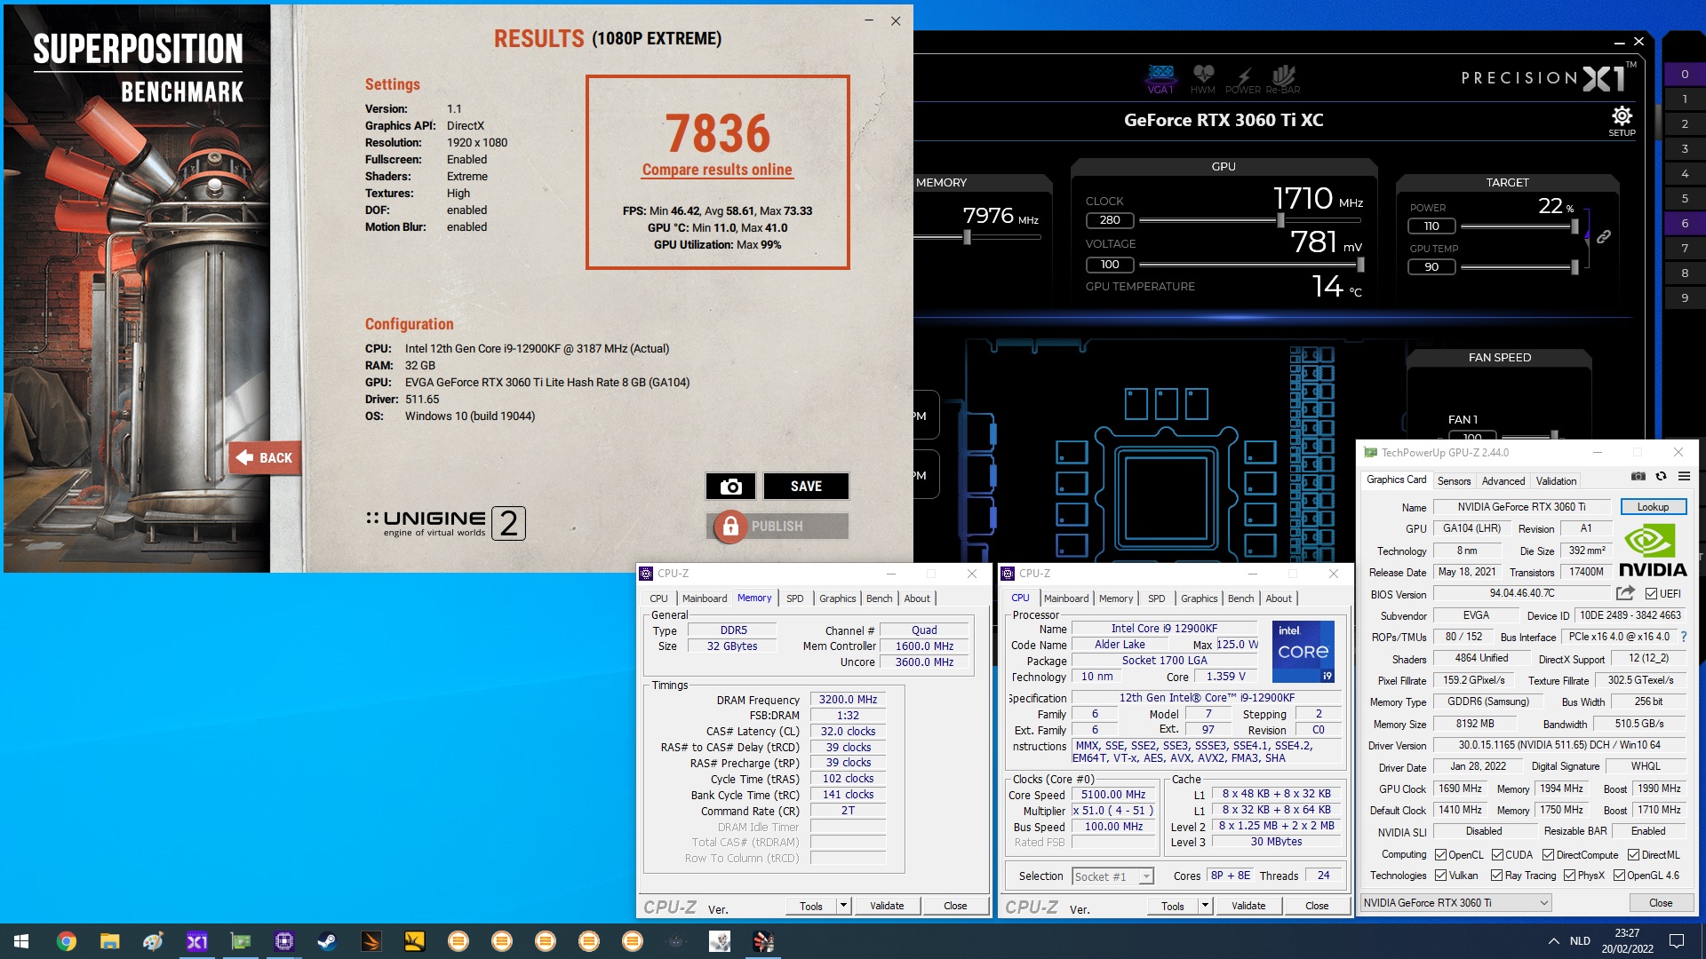
Task: Toggle the CUDA checkbox
Action: (x=1497, y=855)
